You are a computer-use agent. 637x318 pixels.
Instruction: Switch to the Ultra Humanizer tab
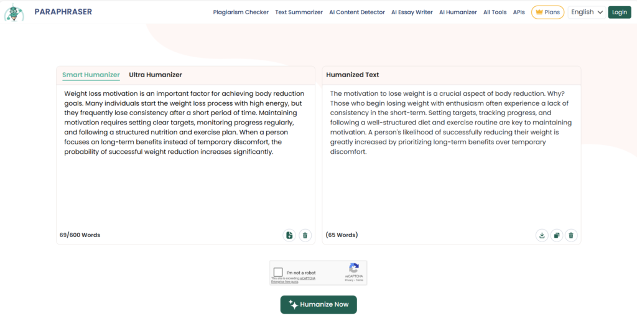[x=156, y=75]
